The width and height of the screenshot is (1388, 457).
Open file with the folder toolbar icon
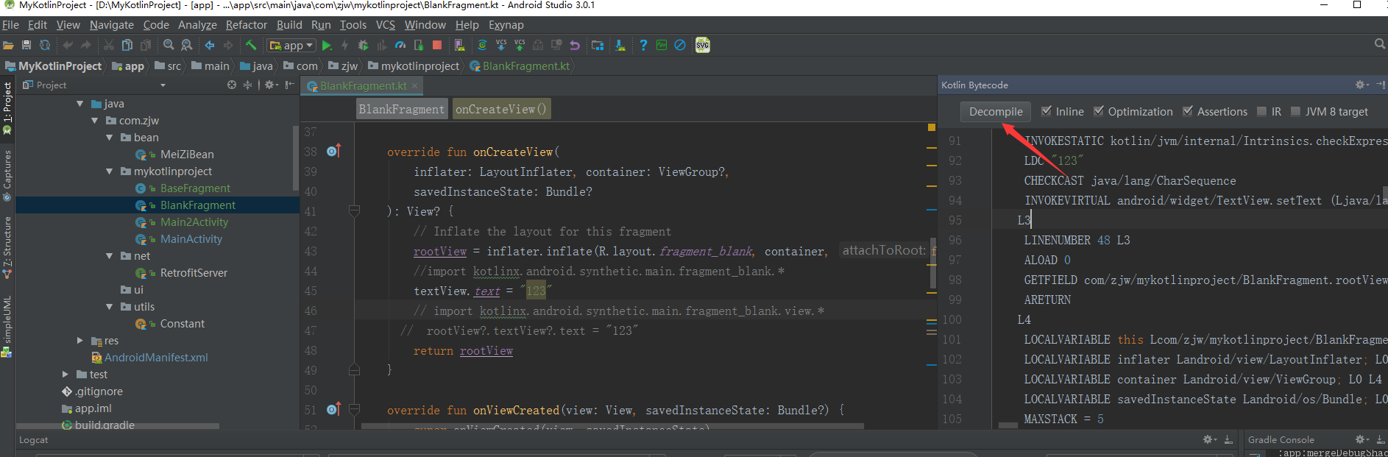tap(8, 45)
